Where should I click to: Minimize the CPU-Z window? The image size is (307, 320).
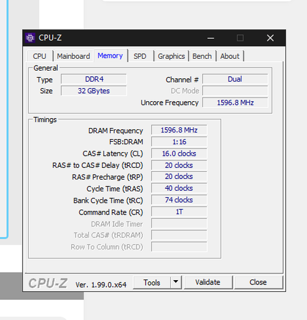[211, 38]
